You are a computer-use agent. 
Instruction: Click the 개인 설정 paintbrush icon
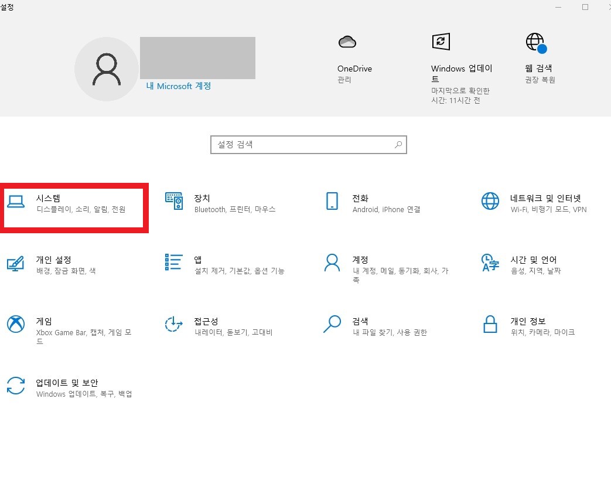16,264
